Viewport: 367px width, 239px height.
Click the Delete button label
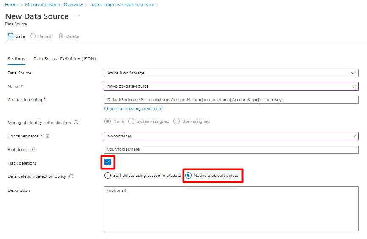[73, 36]
